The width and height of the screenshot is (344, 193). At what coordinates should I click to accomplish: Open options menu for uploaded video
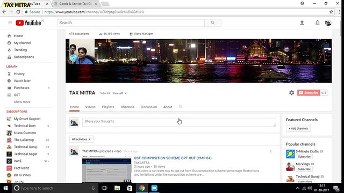point(271,152)
